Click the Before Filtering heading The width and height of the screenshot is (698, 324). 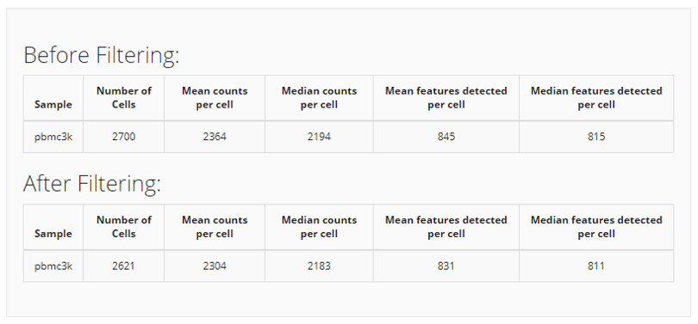click(101, 56)
